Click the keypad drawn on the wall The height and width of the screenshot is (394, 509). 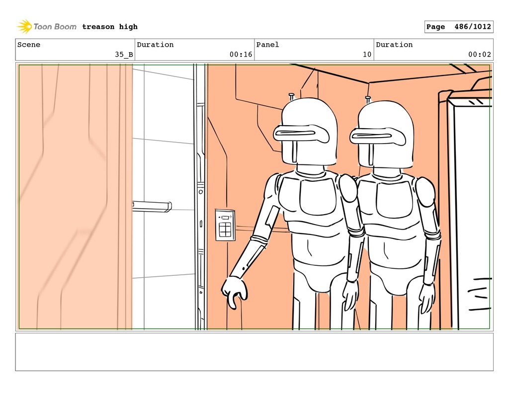(x=225, y=225)
